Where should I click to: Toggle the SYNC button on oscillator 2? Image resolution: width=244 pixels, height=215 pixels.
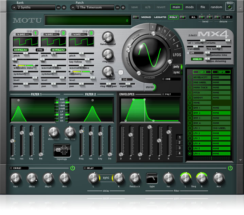[x=40, y=50]
